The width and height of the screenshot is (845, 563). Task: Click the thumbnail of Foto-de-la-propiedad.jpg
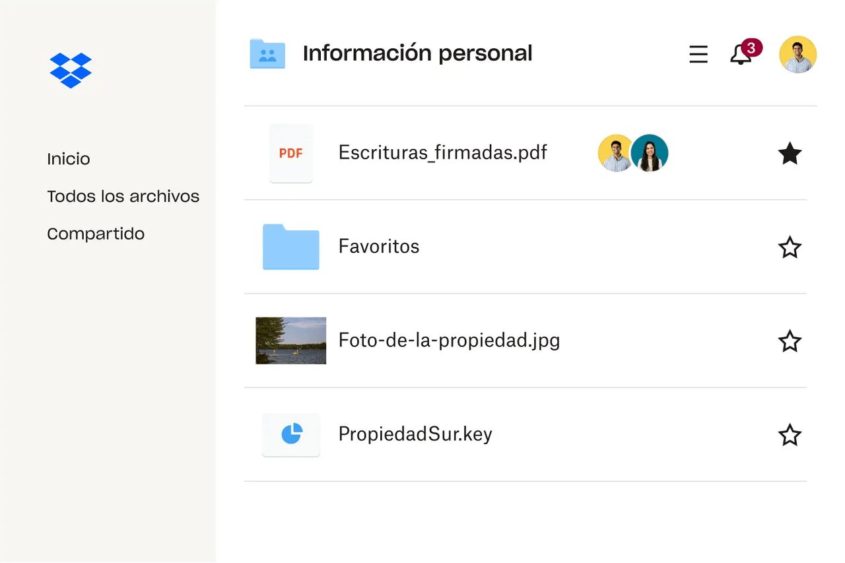(290, 341)
